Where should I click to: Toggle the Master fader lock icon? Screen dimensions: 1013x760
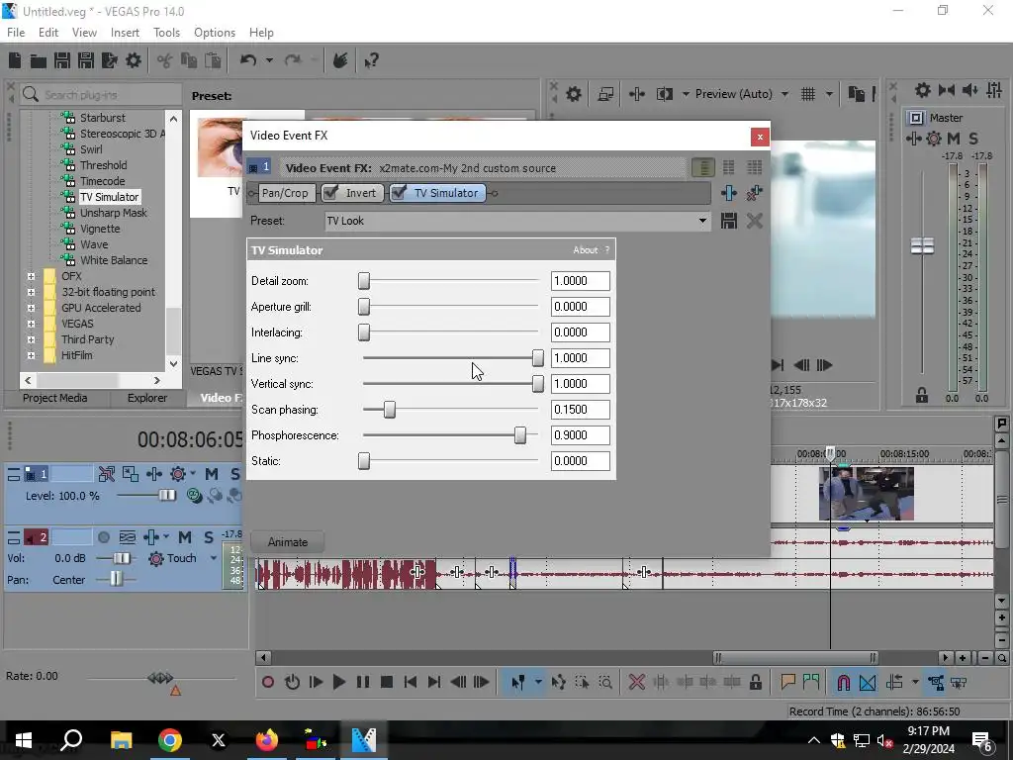(x=922, y=396)
